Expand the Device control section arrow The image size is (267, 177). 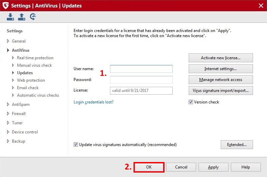coord(8,132)
